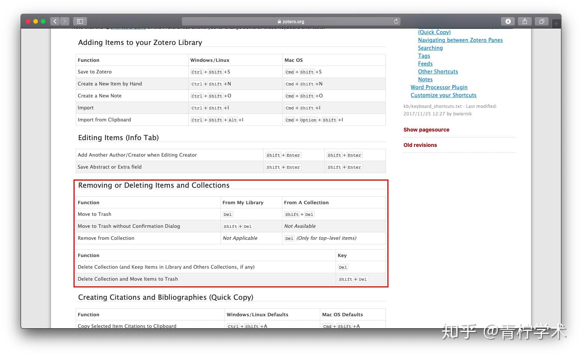Select the Creating Citations and Bibliographies heading
The image size is (582, 356).
(x=165, y=297)
